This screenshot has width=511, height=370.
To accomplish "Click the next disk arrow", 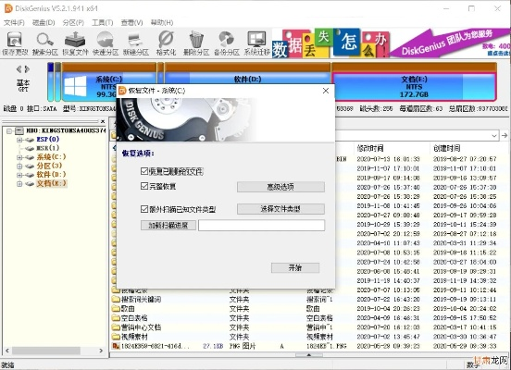I will click(27, 69).
